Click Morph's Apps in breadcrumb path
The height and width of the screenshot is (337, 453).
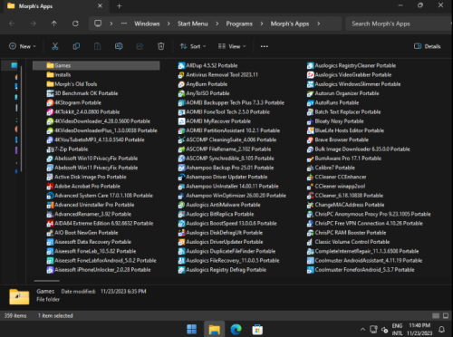(290, 24)
